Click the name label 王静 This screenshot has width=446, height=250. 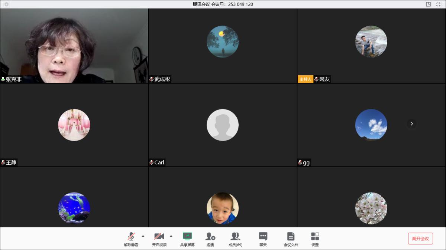click(x=11, y=162)
